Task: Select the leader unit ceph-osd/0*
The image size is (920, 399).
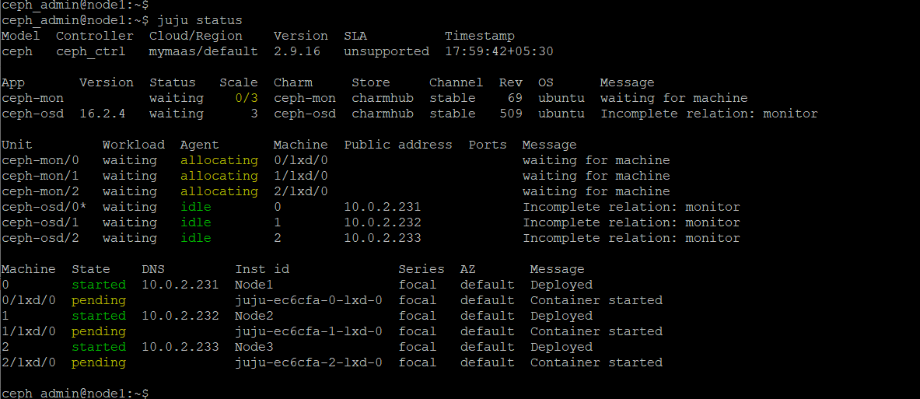Action: click(x=44, y=207)
